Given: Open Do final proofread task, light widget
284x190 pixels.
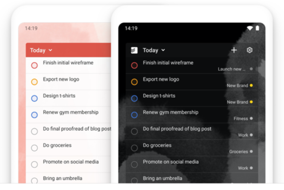Looking at the screenshot, I should pyautogui.click(x=77, y=129).
